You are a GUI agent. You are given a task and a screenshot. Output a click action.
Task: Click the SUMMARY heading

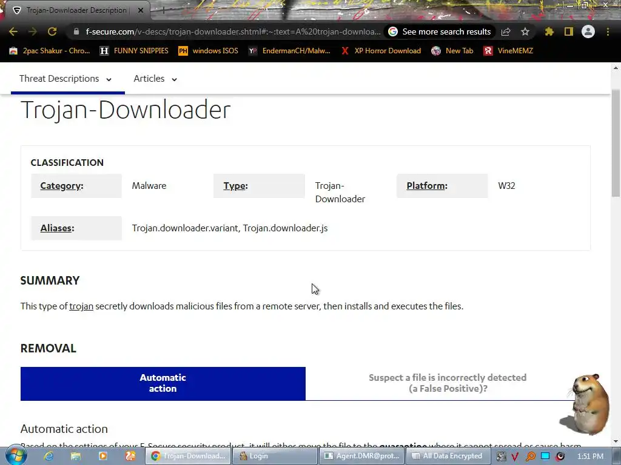50,281
